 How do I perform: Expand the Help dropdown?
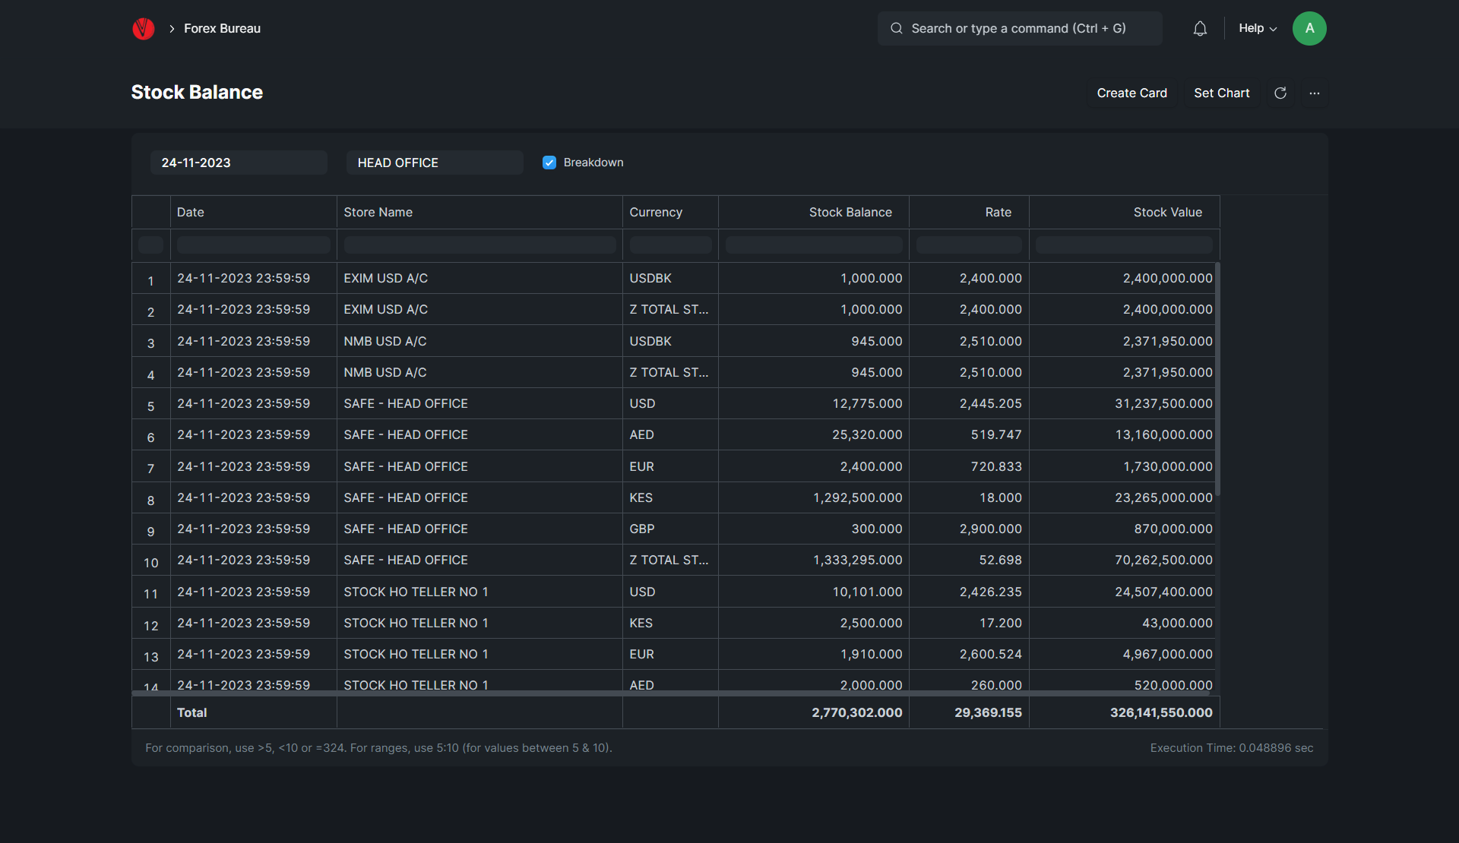1258,28
